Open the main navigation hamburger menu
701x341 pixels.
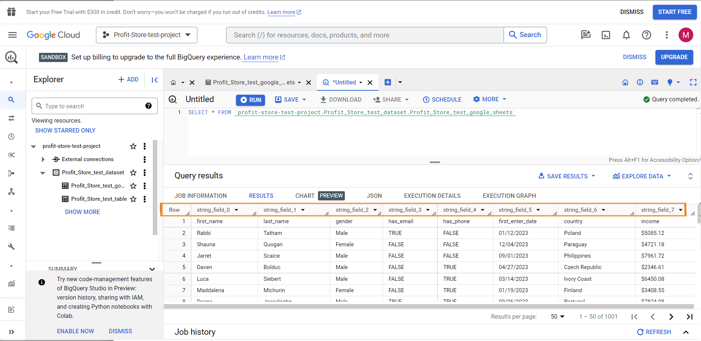(12, 35)
